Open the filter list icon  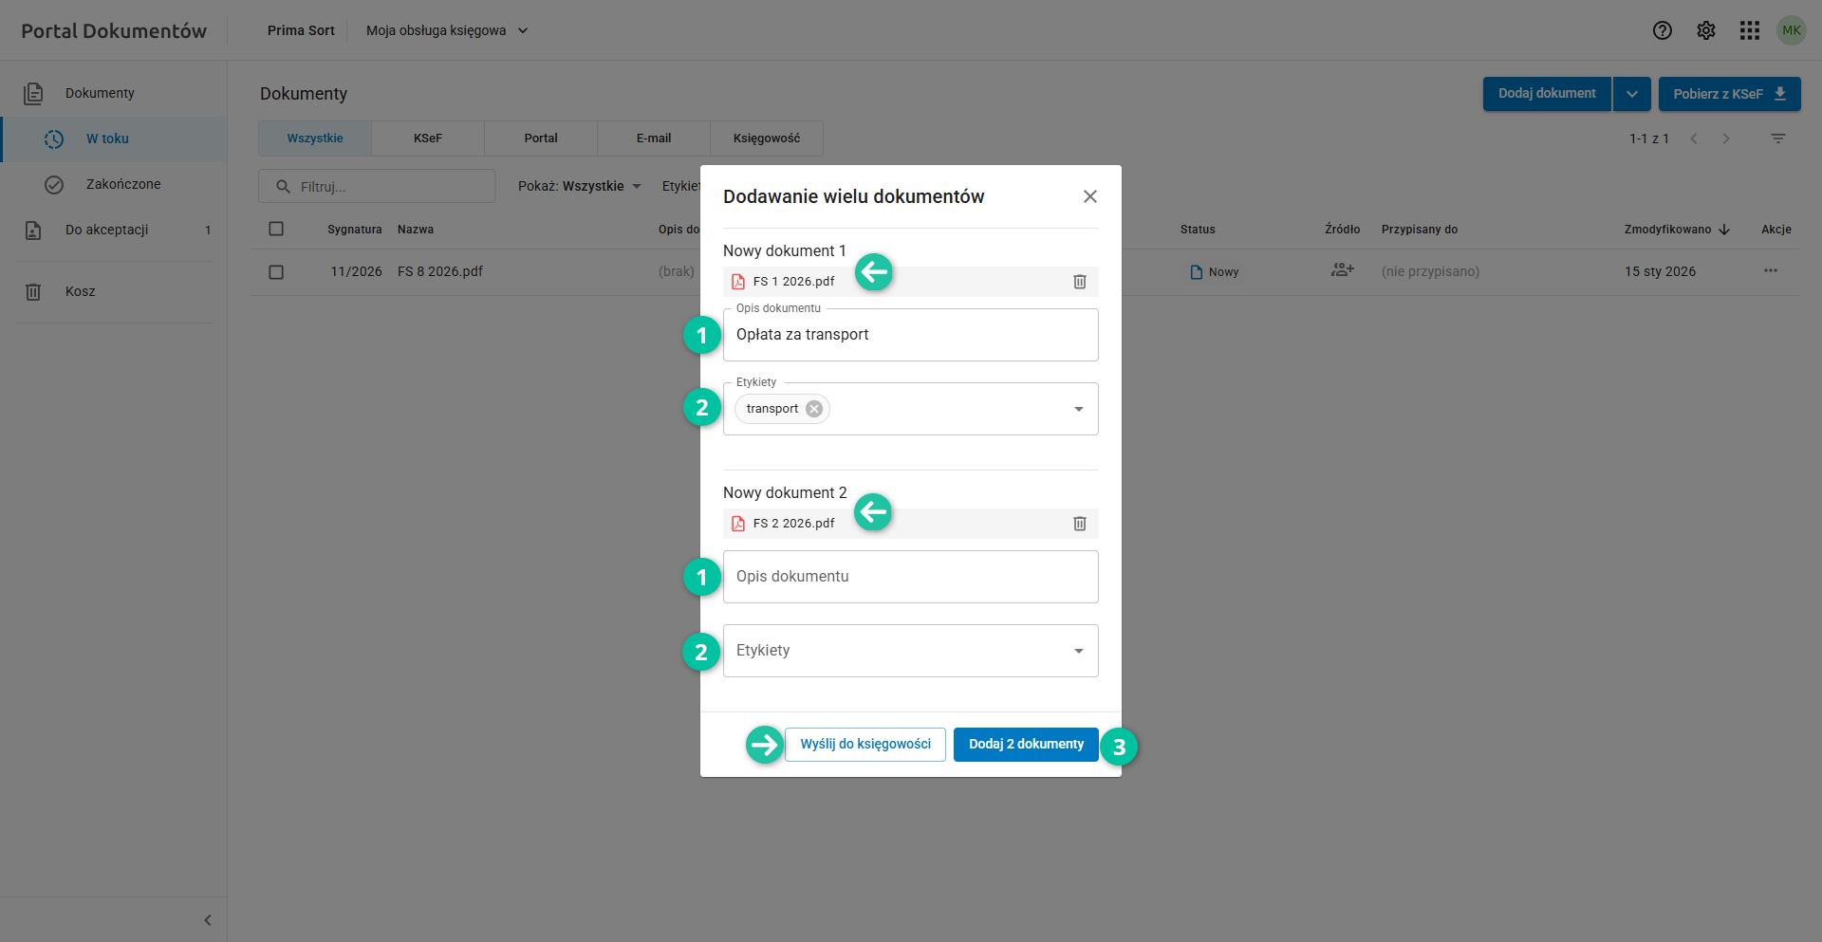[x=1777, y=139]
